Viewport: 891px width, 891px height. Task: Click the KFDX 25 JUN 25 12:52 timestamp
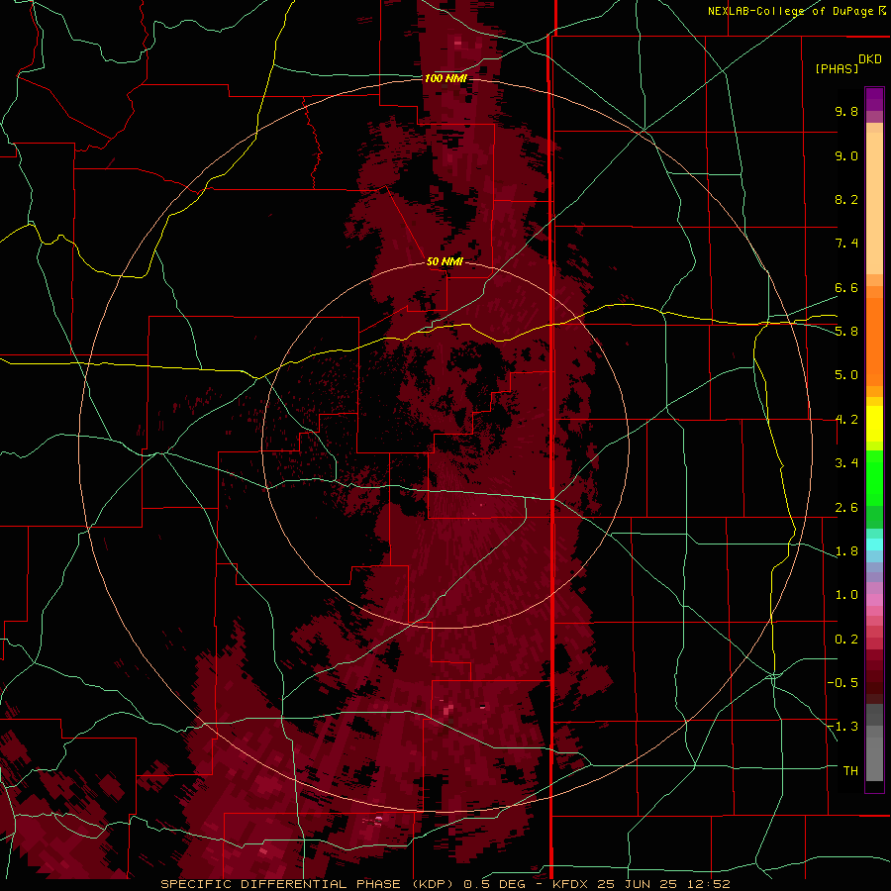(x=641, y=884)
